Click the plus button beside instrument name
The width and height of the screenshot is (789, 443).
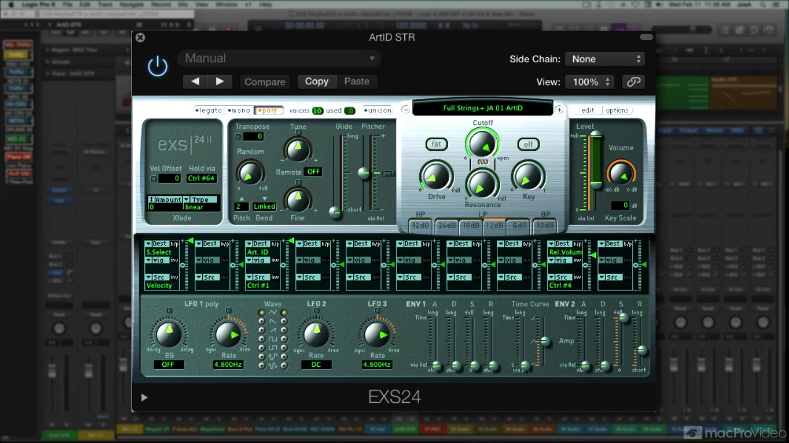(559, 110)
